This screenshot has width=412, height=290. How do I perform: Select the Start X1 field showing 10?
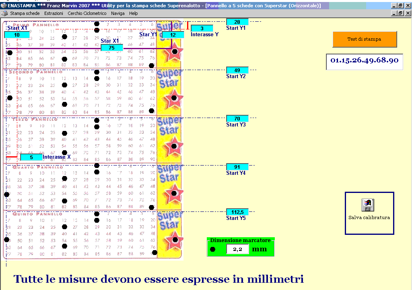(17, 35)
